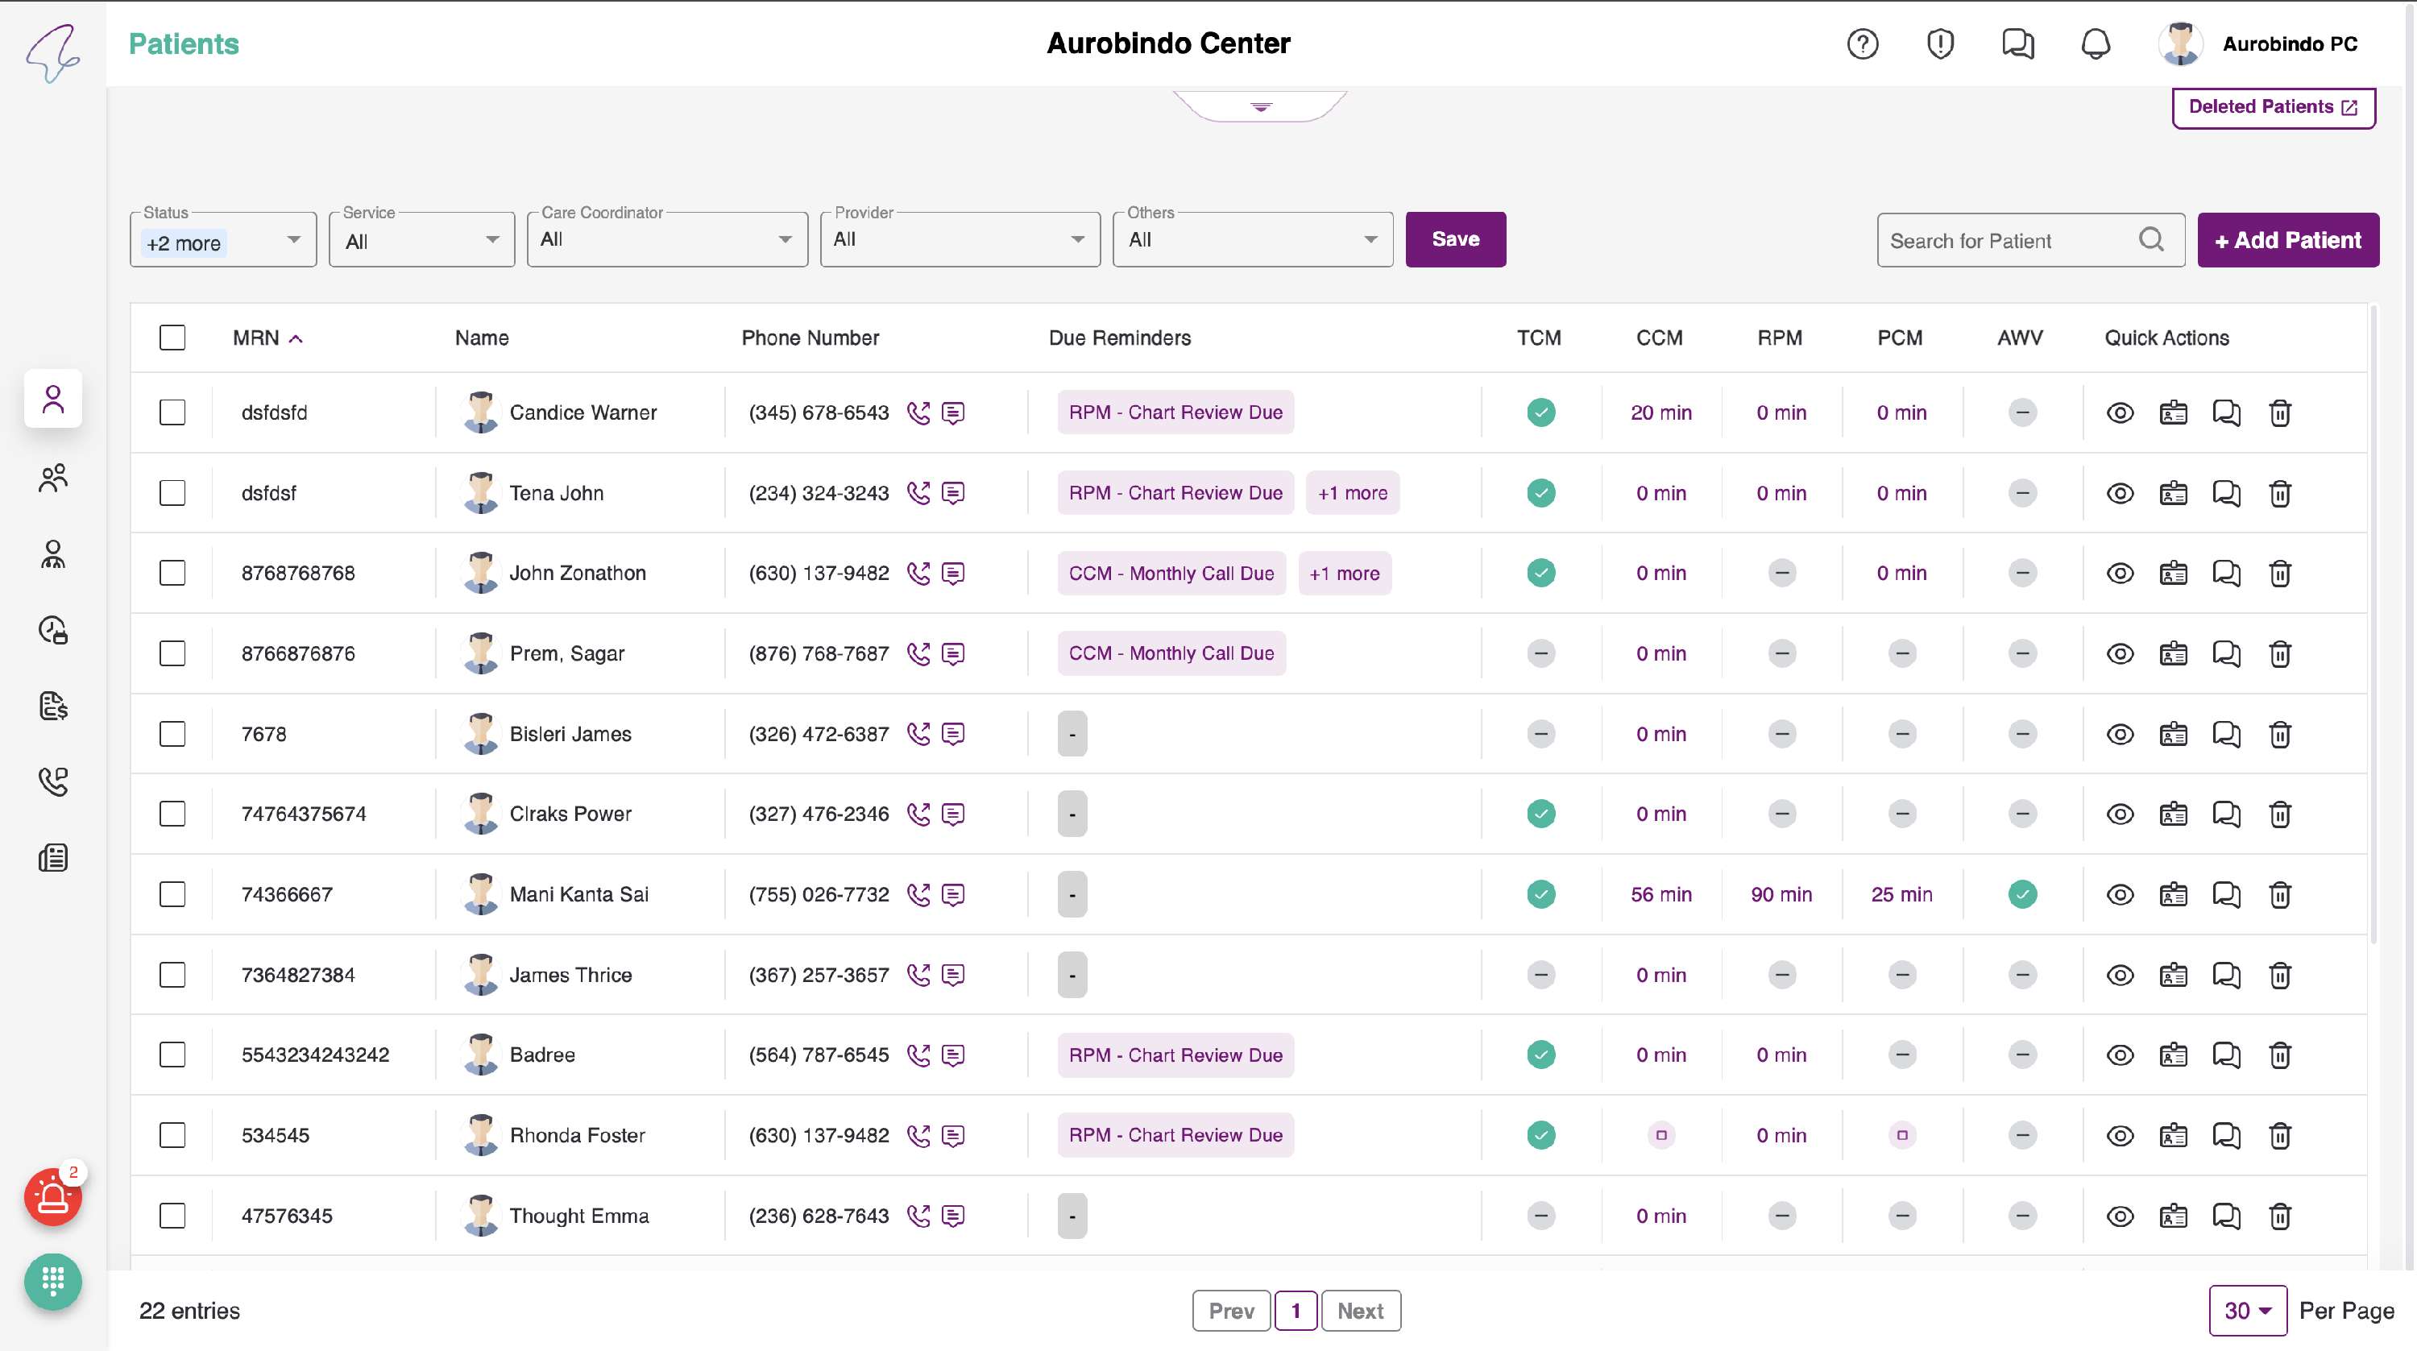The width and height of the screenshot is (2417, 1351).
Task: Click the Save filters button
Action: [x=1454, y=240]
